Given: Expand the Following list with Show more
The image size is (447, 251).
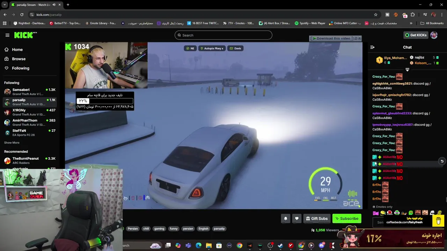Looking at the screenshot, I should point(12,143).
